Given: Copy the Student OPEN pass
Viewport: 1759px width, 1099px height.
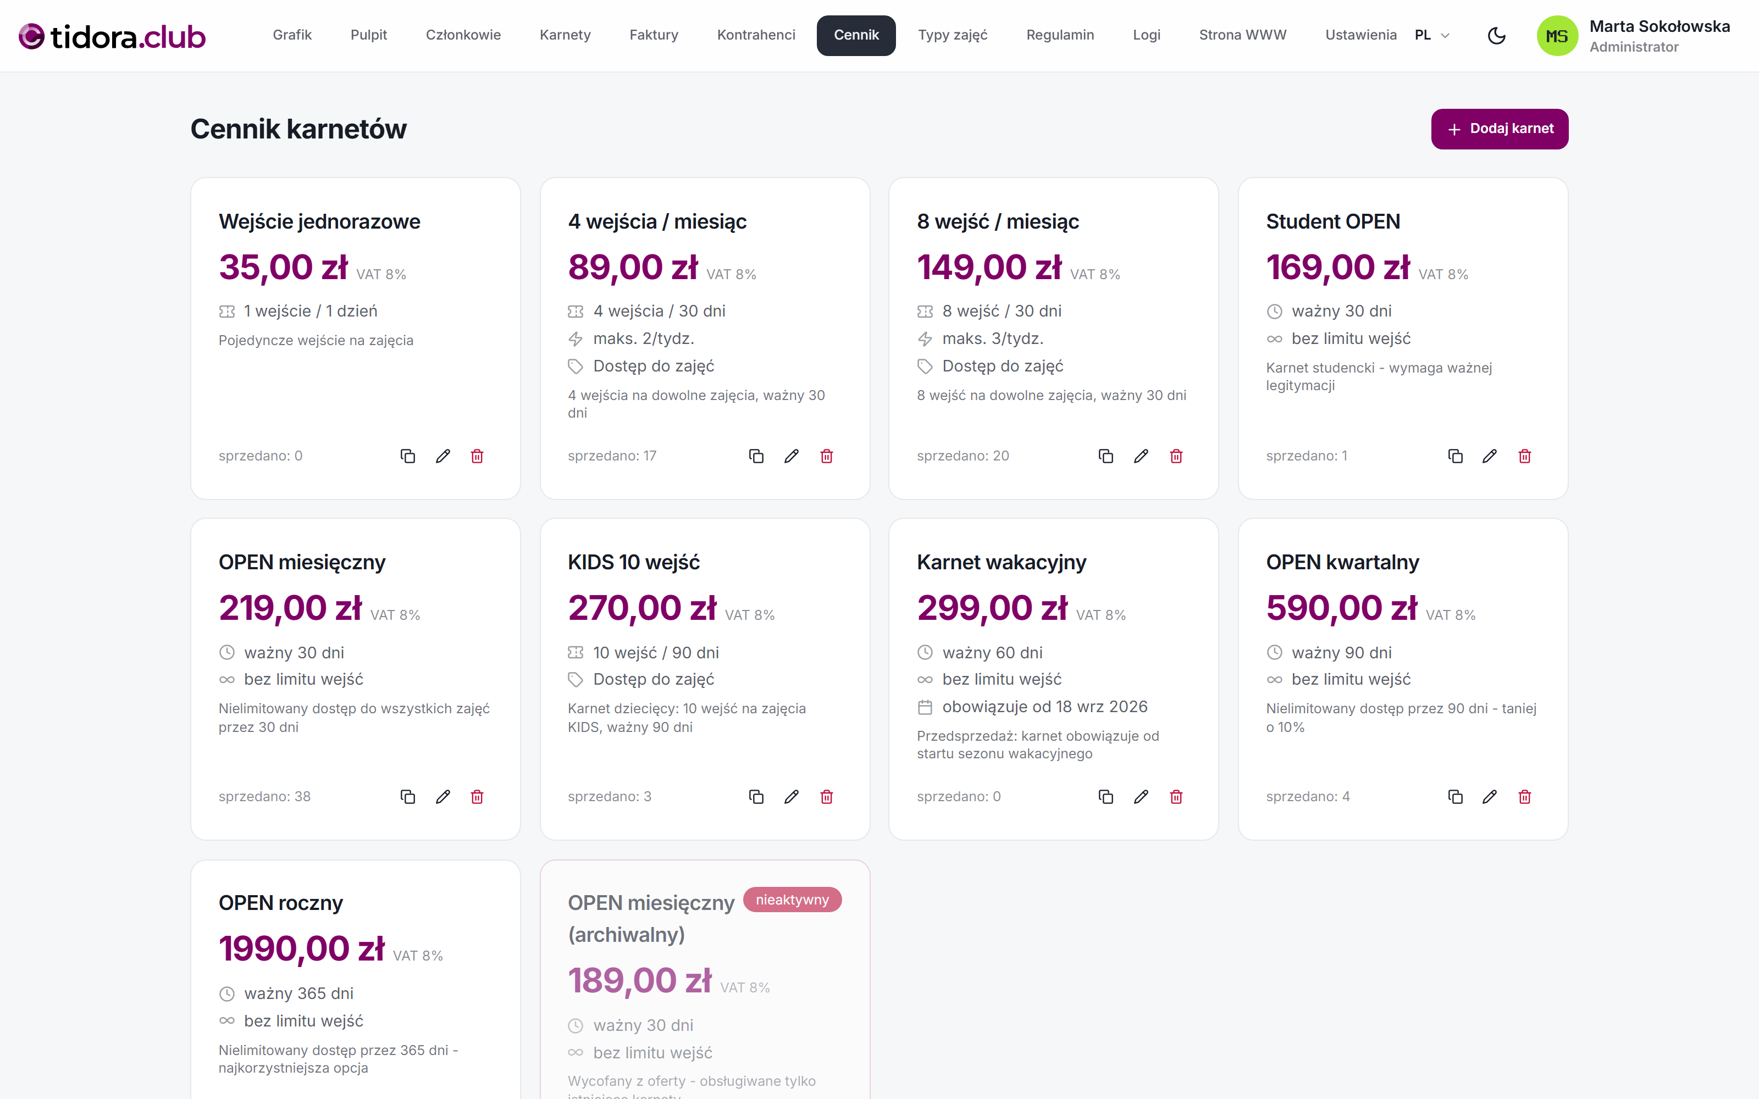Looking at the screenshot, I should (x=1455, y=456).
